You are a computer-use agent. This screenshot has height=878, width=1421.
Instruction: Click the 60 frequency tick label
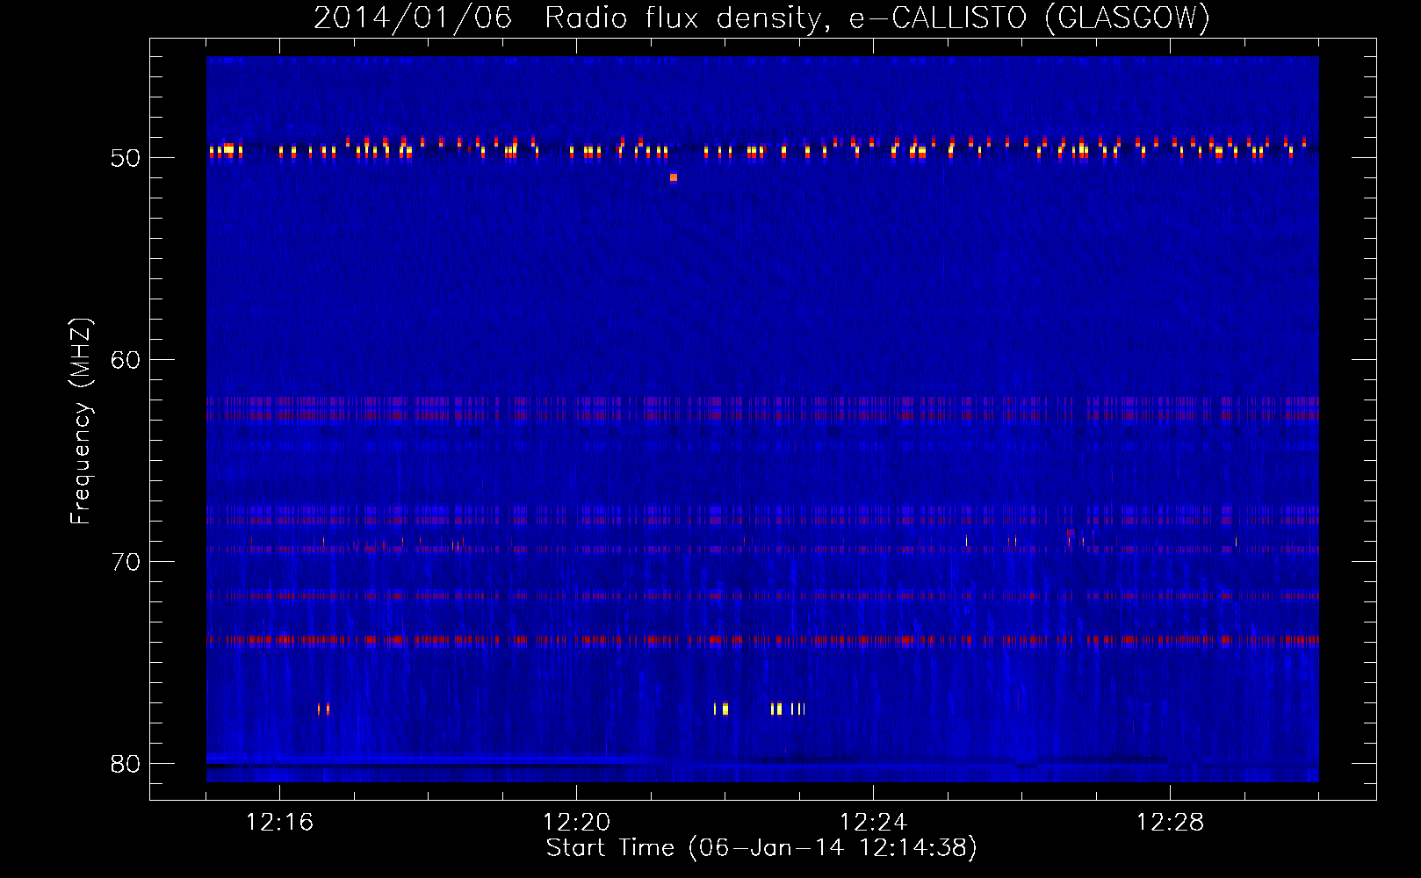pyautogui.click(x=126, y=360)
